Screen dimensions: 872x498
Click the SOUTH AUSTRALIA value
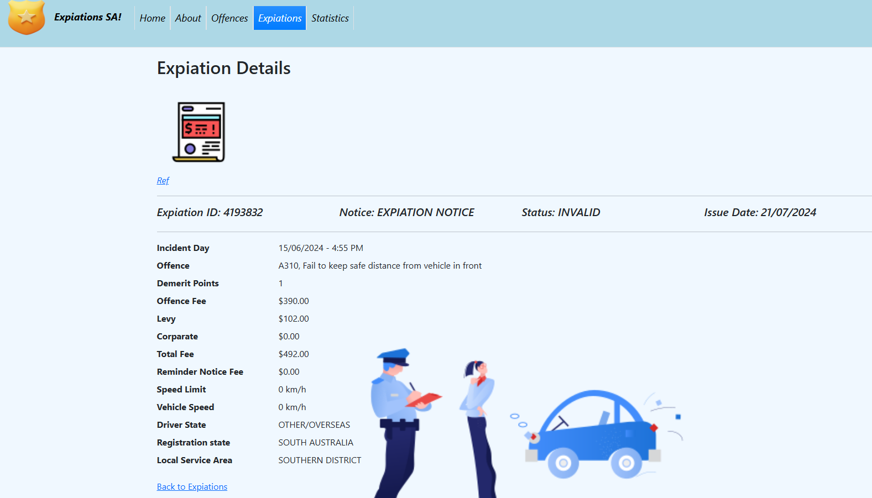316,443
